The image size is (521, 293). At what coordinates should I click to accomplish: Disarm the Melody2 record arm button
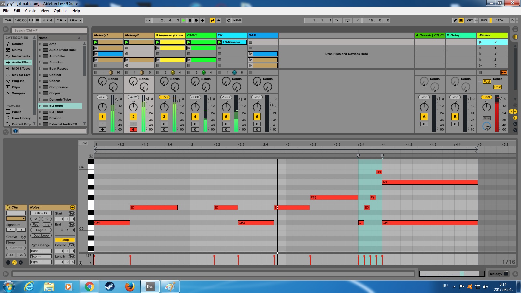[x=133, y=129]
